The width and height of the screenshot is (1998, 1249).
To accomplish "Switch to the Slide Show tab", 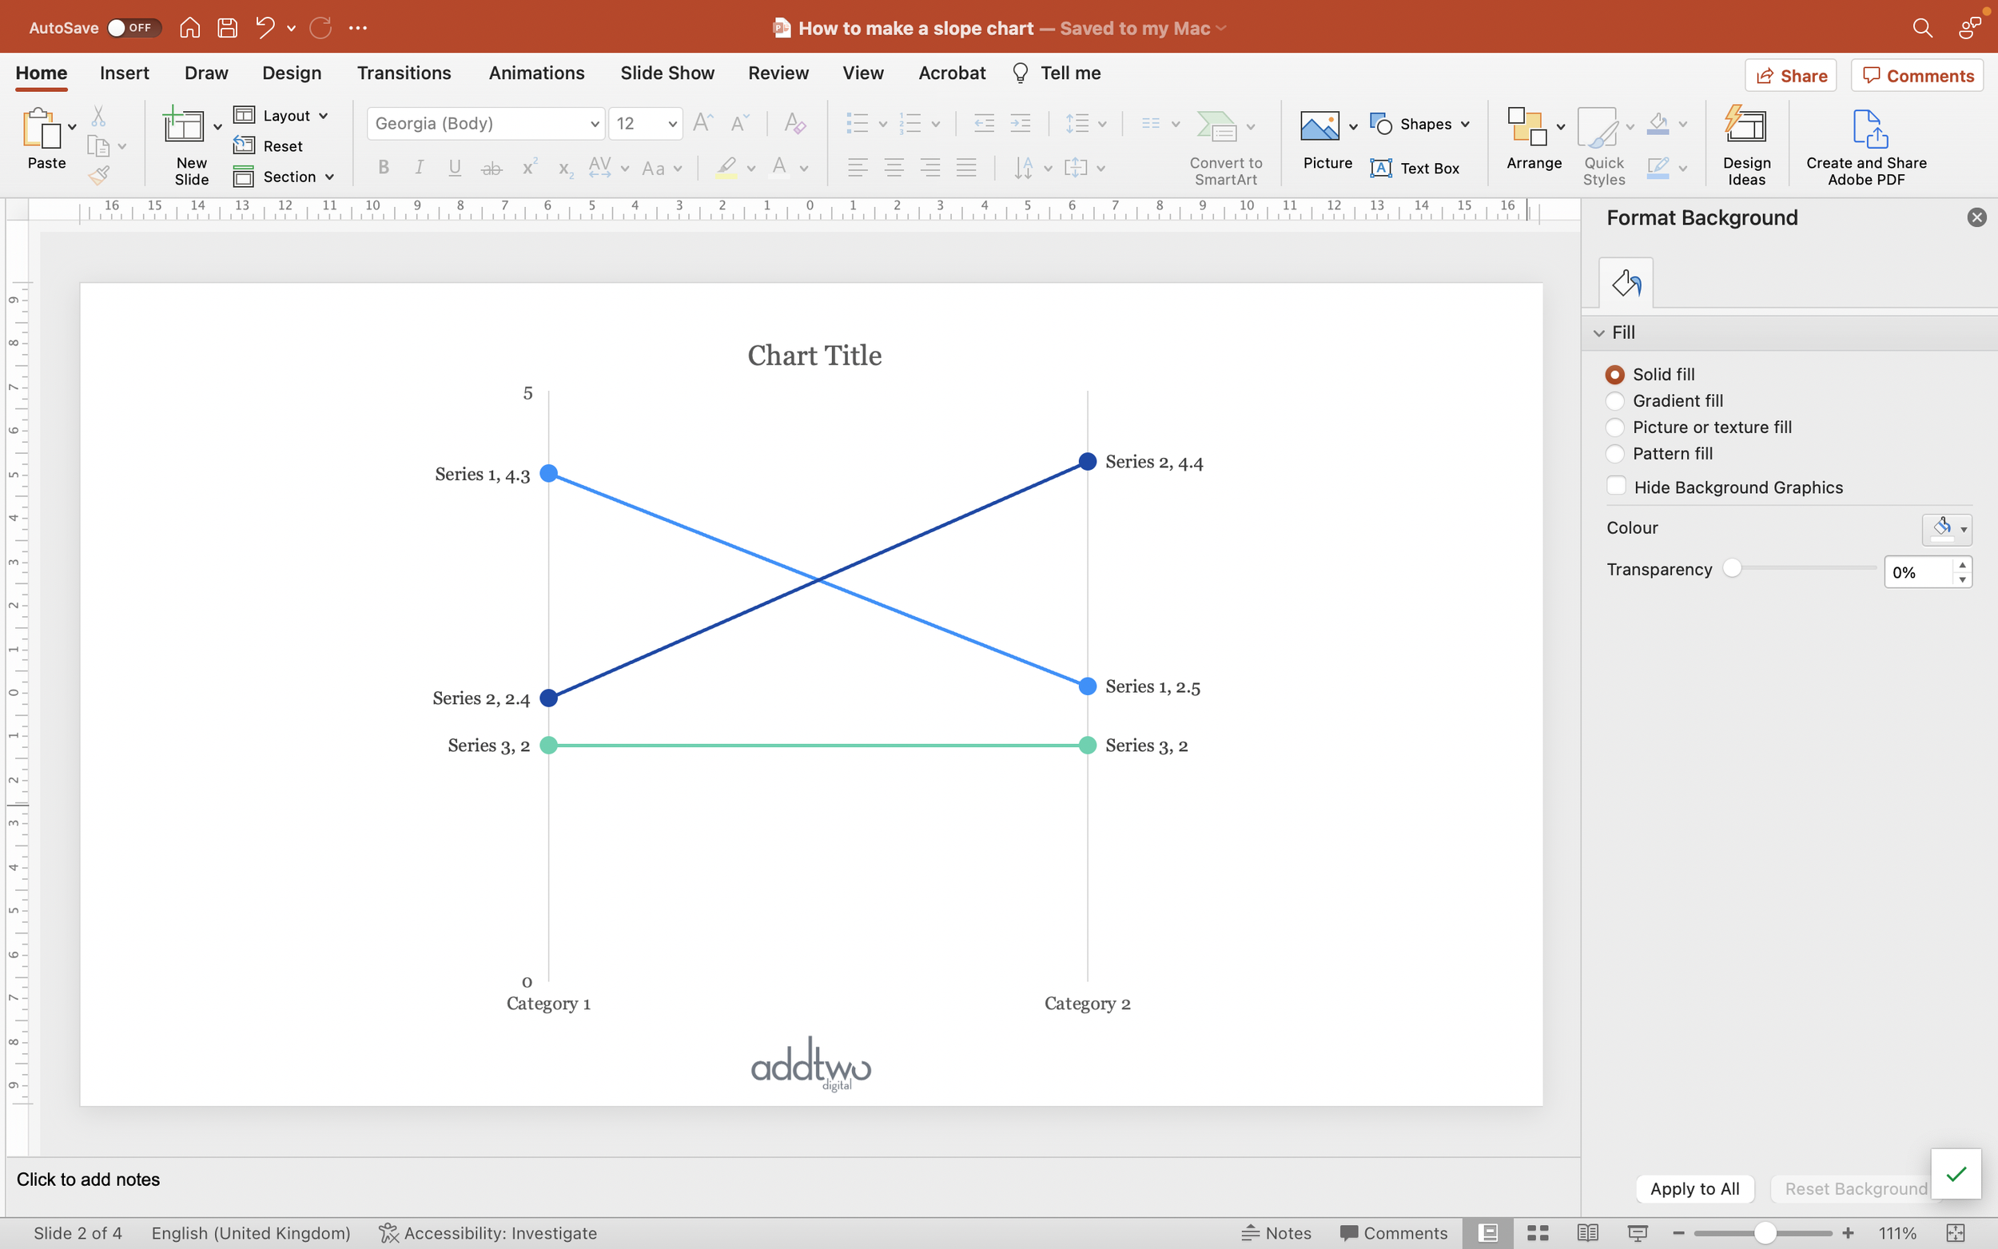I will coord(667,74).
